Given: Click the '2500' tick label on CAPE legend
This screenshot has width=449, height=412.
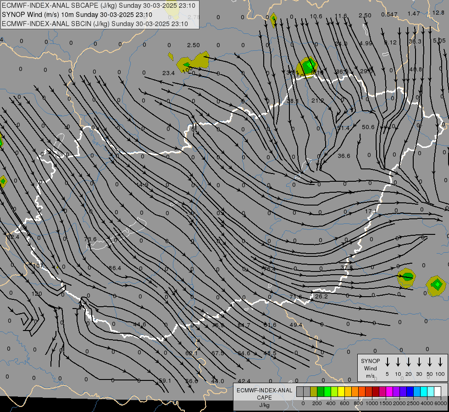Looking at the screenshot, I should 413,403.
